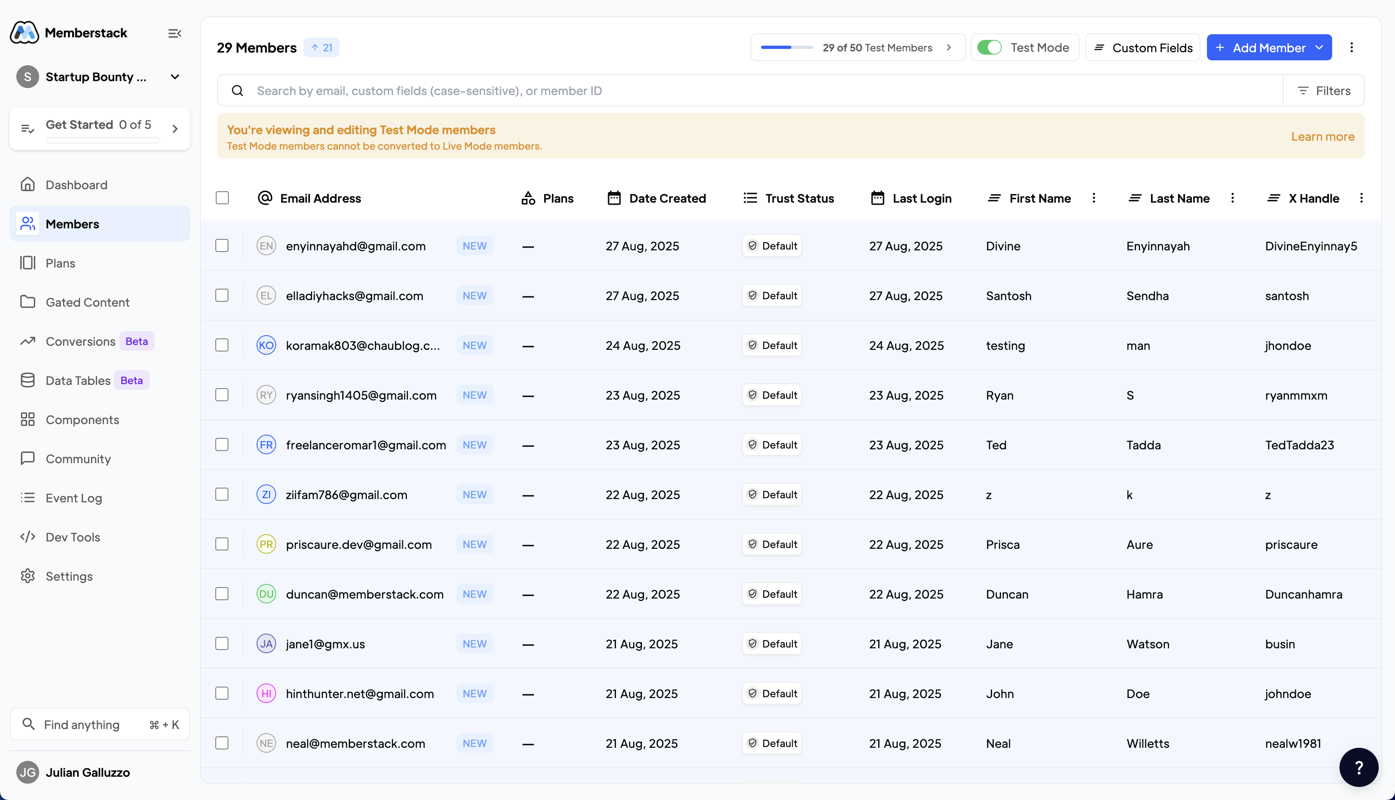Select checkbox for jane1@gmx.us
The image size is (1395, 800).
point(222,643)
